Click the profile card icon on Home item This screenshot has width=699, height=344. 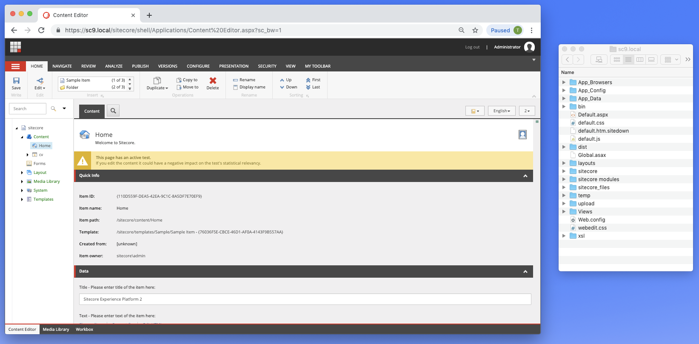click(x=523, y=135)
